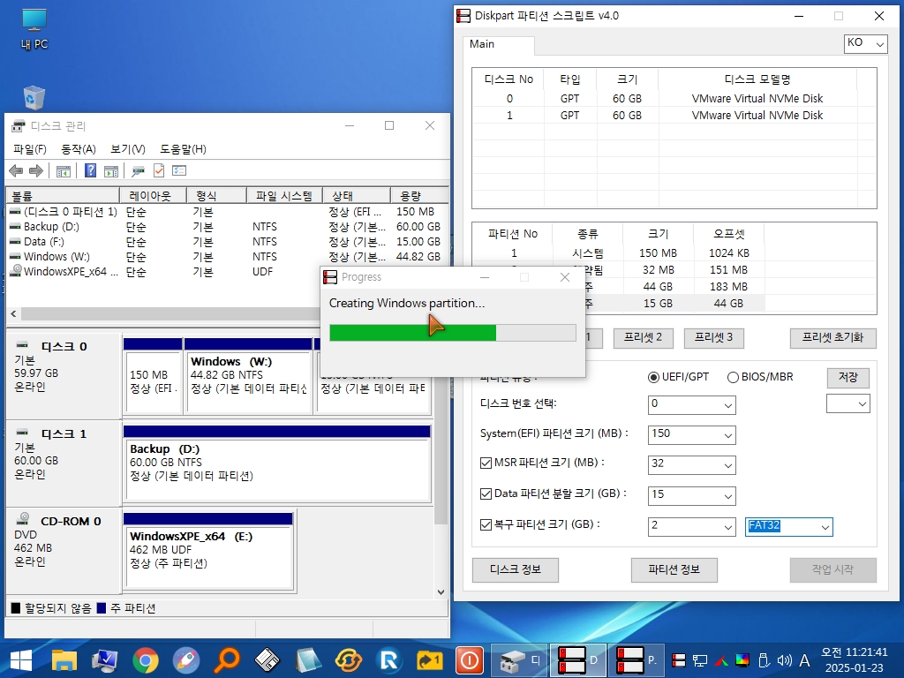Image resolution: width=904 pixels, height=678 pixels.
Task: Open the View (보기) menu
Action: [x=128, y=149]
